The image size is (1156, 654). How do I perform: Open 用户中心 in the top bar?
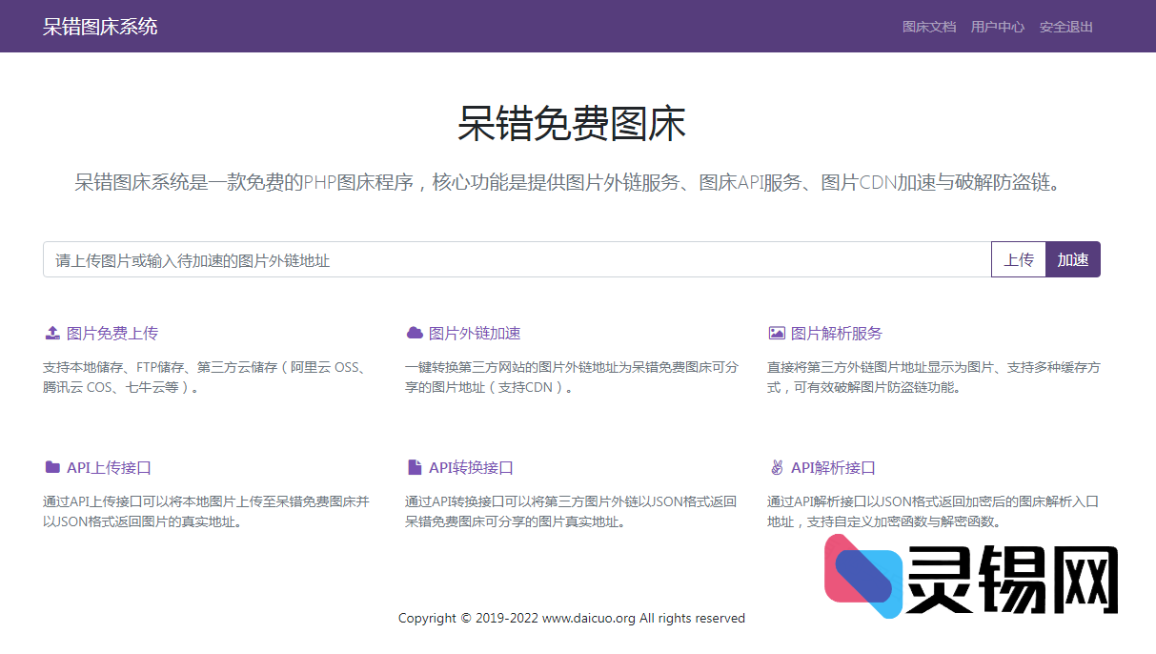pyautogui.click(x=997, y=27)
